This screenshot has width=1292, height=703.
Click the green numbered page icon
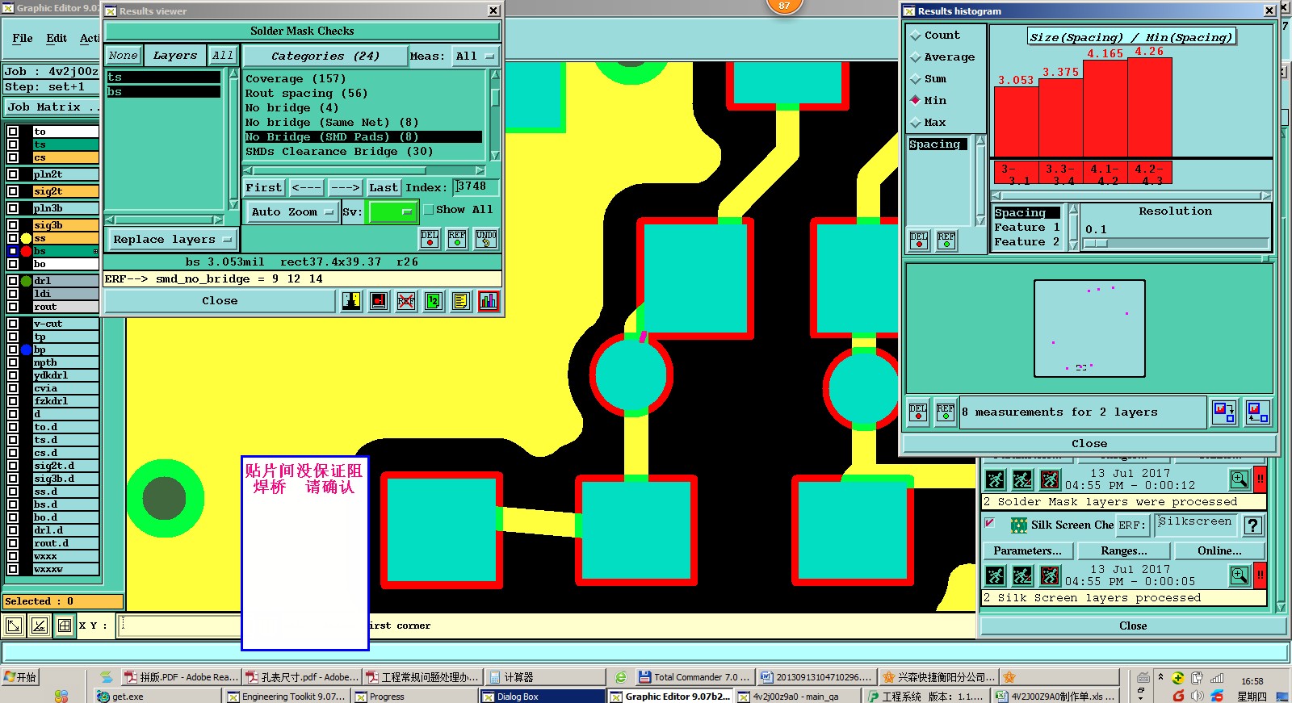434,301
